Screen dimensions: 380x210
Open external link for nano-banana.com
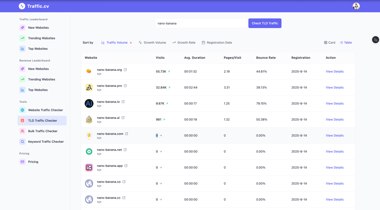coord(127,134)
